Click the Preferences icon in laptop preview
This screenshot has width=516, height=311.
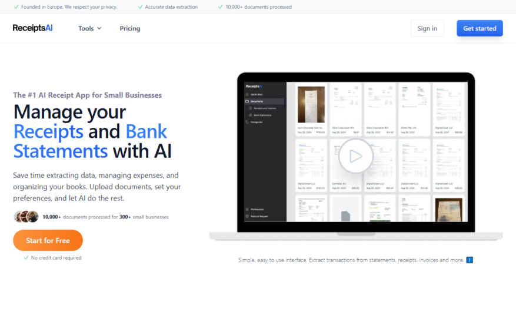pyautogui.click(x=247, y=209)
